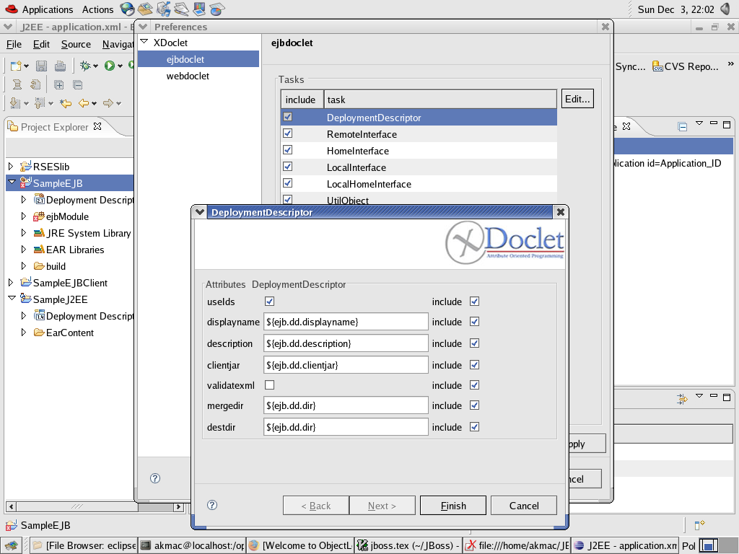Viewport: 739px width, 554px height.
Task: Click the destdir text field
Action: tap(346, 427)
